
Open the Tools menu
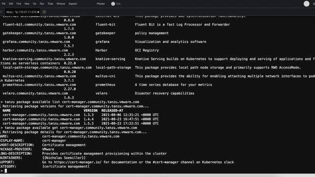50,3
